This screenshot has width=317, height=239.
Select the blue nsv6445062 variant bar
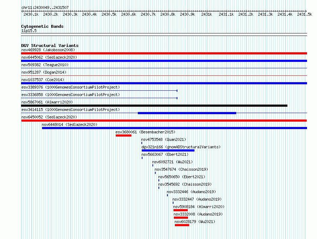point(164,61)
